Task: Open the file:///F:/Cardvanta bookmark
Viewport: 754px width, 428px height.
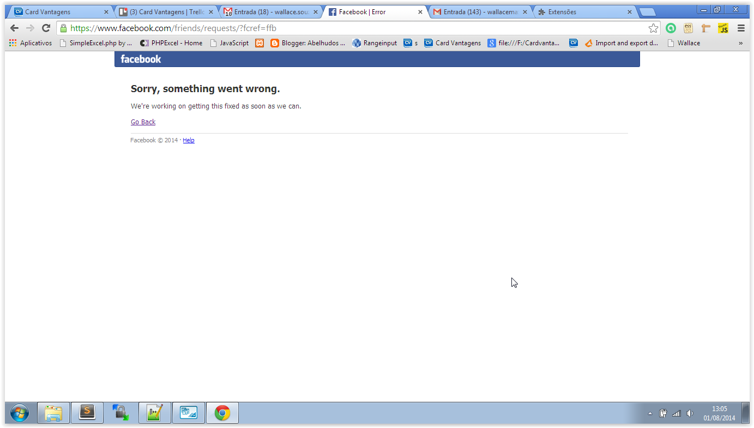Action: (523, 43)
